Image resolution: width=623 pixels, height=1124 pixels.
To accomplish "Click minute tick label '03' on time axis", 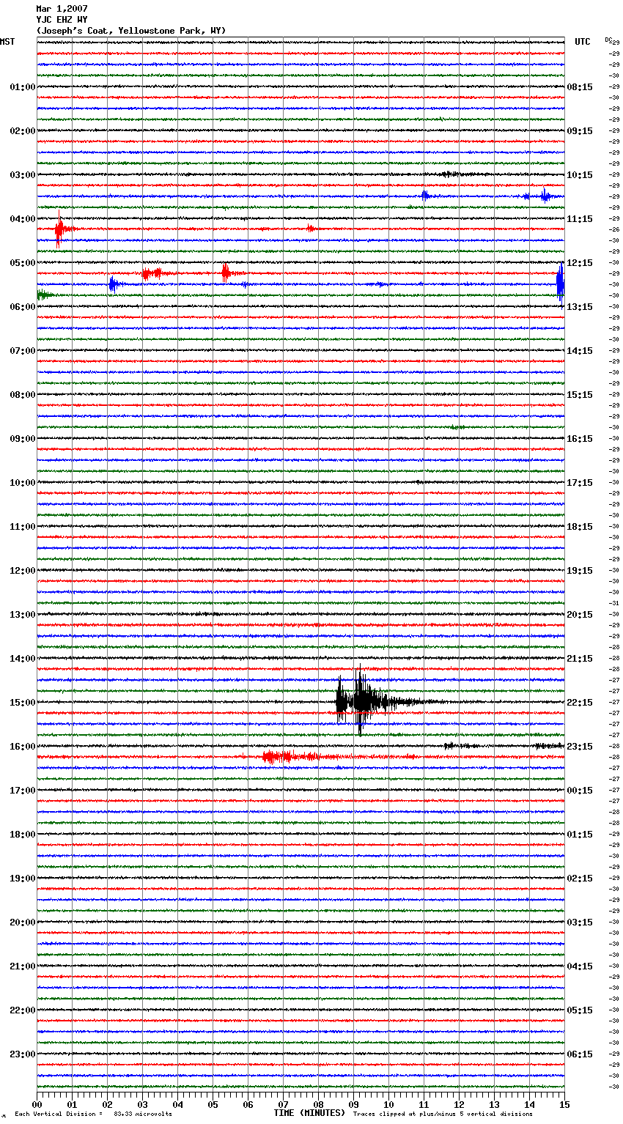I will click(142, 1104).
